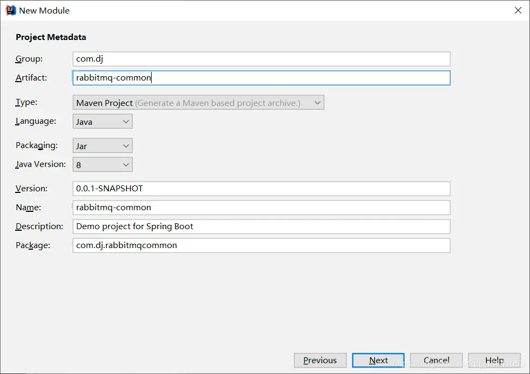Viewport: 530px width, 374px height.
Task: Click the chevron arrow of Java Version combo
Action: 126,165
